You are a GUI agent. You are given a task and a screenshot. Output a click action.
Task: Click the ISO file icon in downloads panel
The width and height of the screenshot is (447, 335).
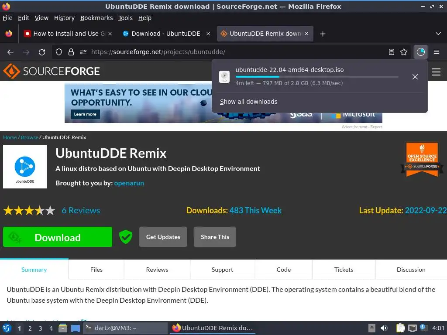224,77
